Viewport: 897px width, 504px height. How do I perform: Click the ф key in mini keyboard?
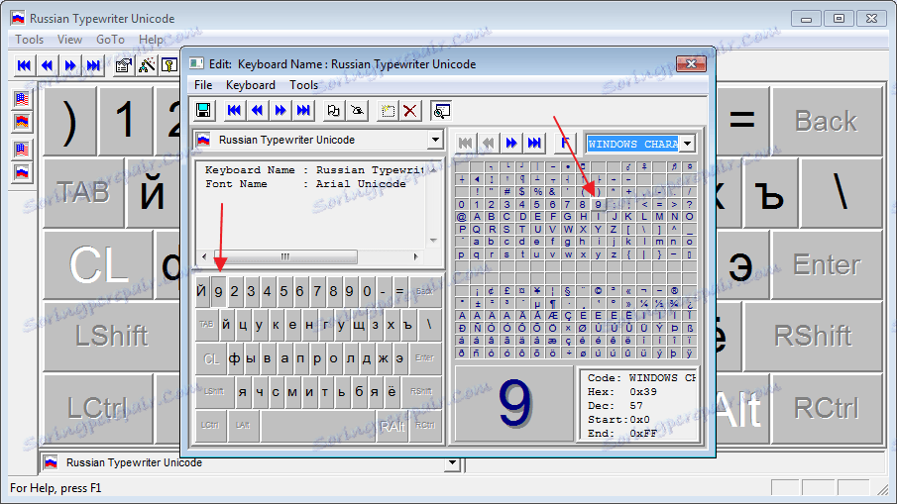[235, 358]
